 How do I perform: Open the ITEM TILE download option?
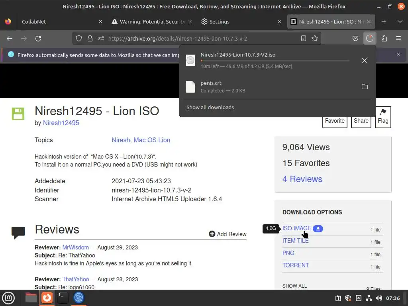pos(295,241)
